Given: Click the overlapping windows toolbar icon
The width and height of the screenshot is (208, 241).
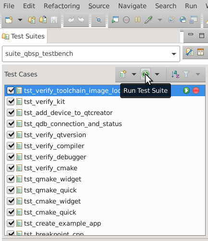Looking at the screenshot, I should [x=194, y=20].
